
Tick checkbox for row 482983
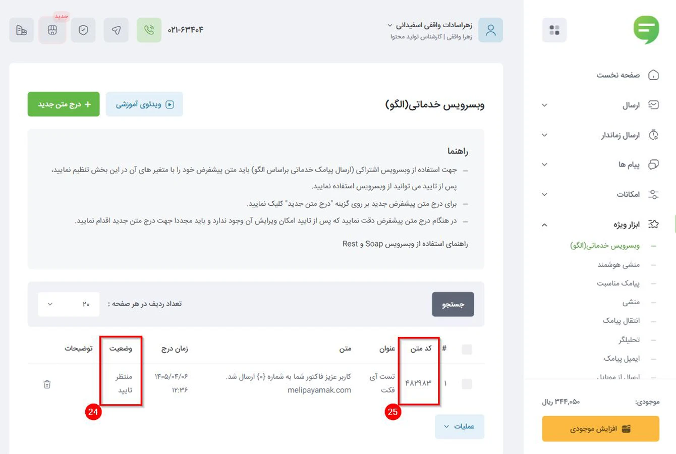(x=467, y=384)
